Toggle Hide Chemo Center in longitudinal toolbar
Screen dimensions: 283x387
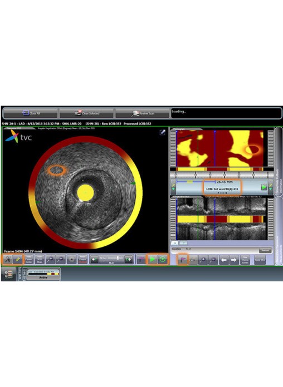[245, 260]
